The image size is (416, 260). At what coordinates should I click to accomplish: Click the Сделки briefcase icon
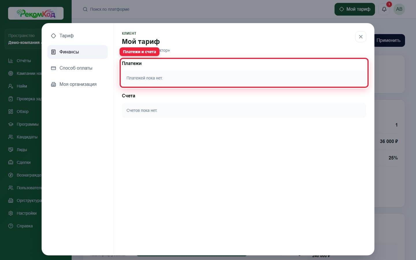tap(11, 162)
